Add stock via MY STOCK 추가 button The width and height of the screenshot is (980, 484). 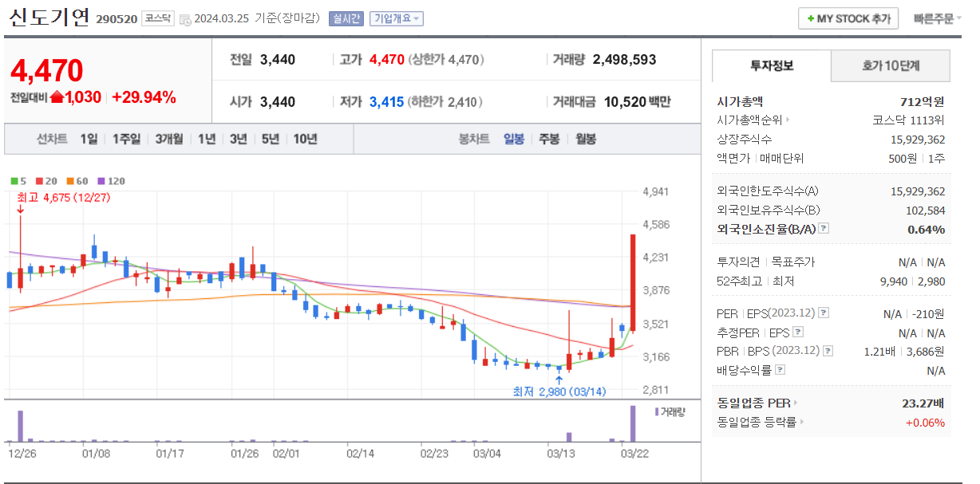click(848, 18)
